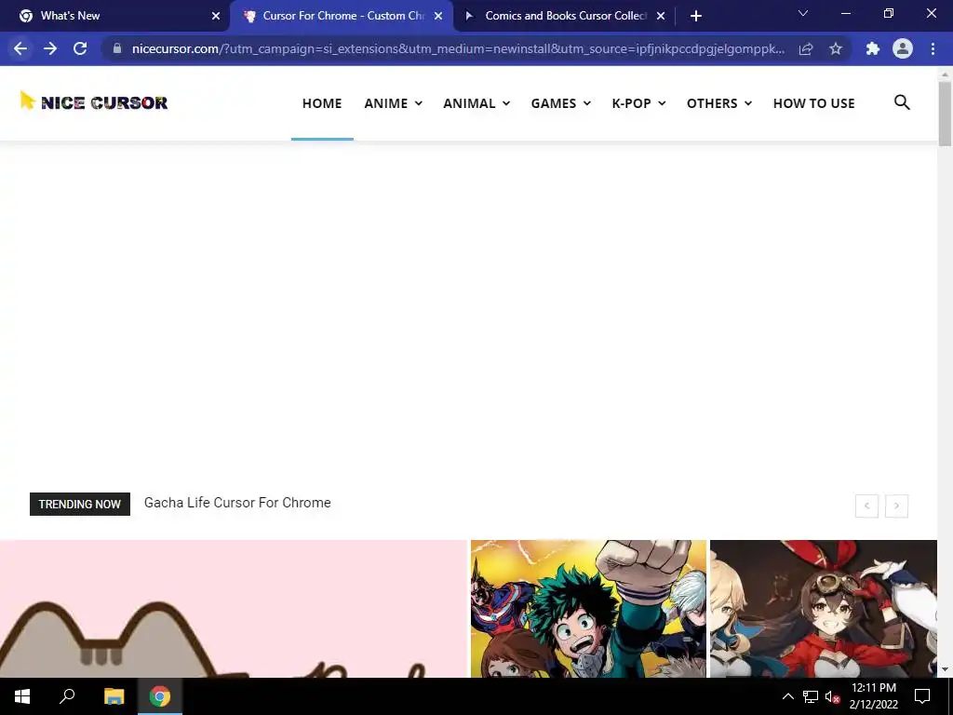Open the Chrome profile avatar

click(903, 48)
